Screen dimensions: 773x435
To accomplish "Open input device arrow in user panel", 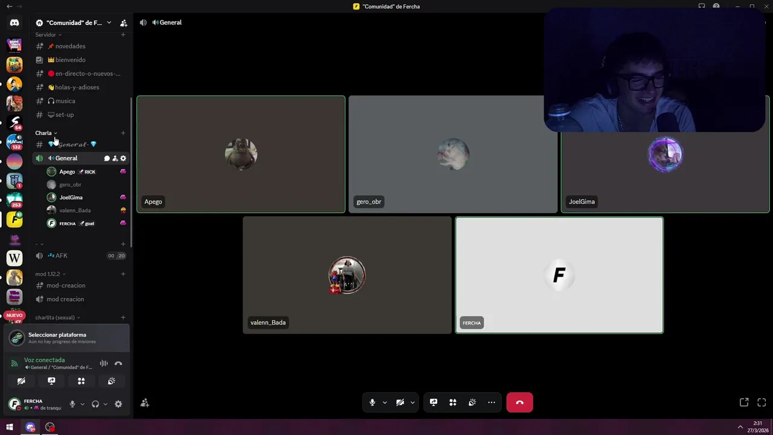I will pos(82,404).
